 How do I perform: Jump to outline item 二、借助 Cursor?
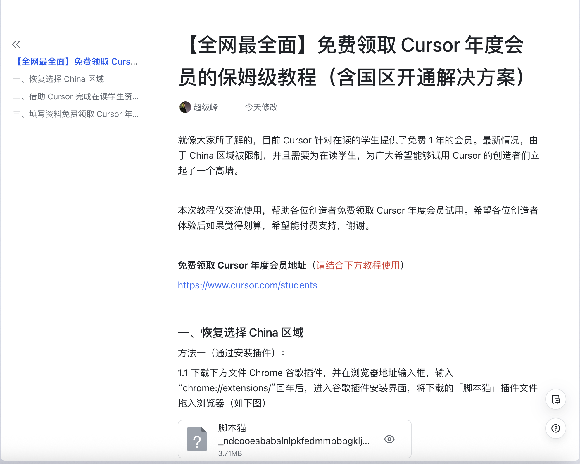[76, 96]
